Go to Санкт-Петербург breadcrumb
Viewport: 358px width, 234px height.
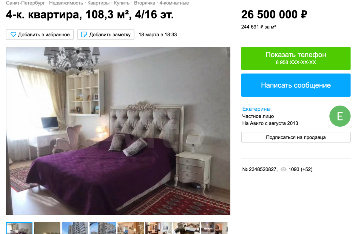(x=25, y=3)
